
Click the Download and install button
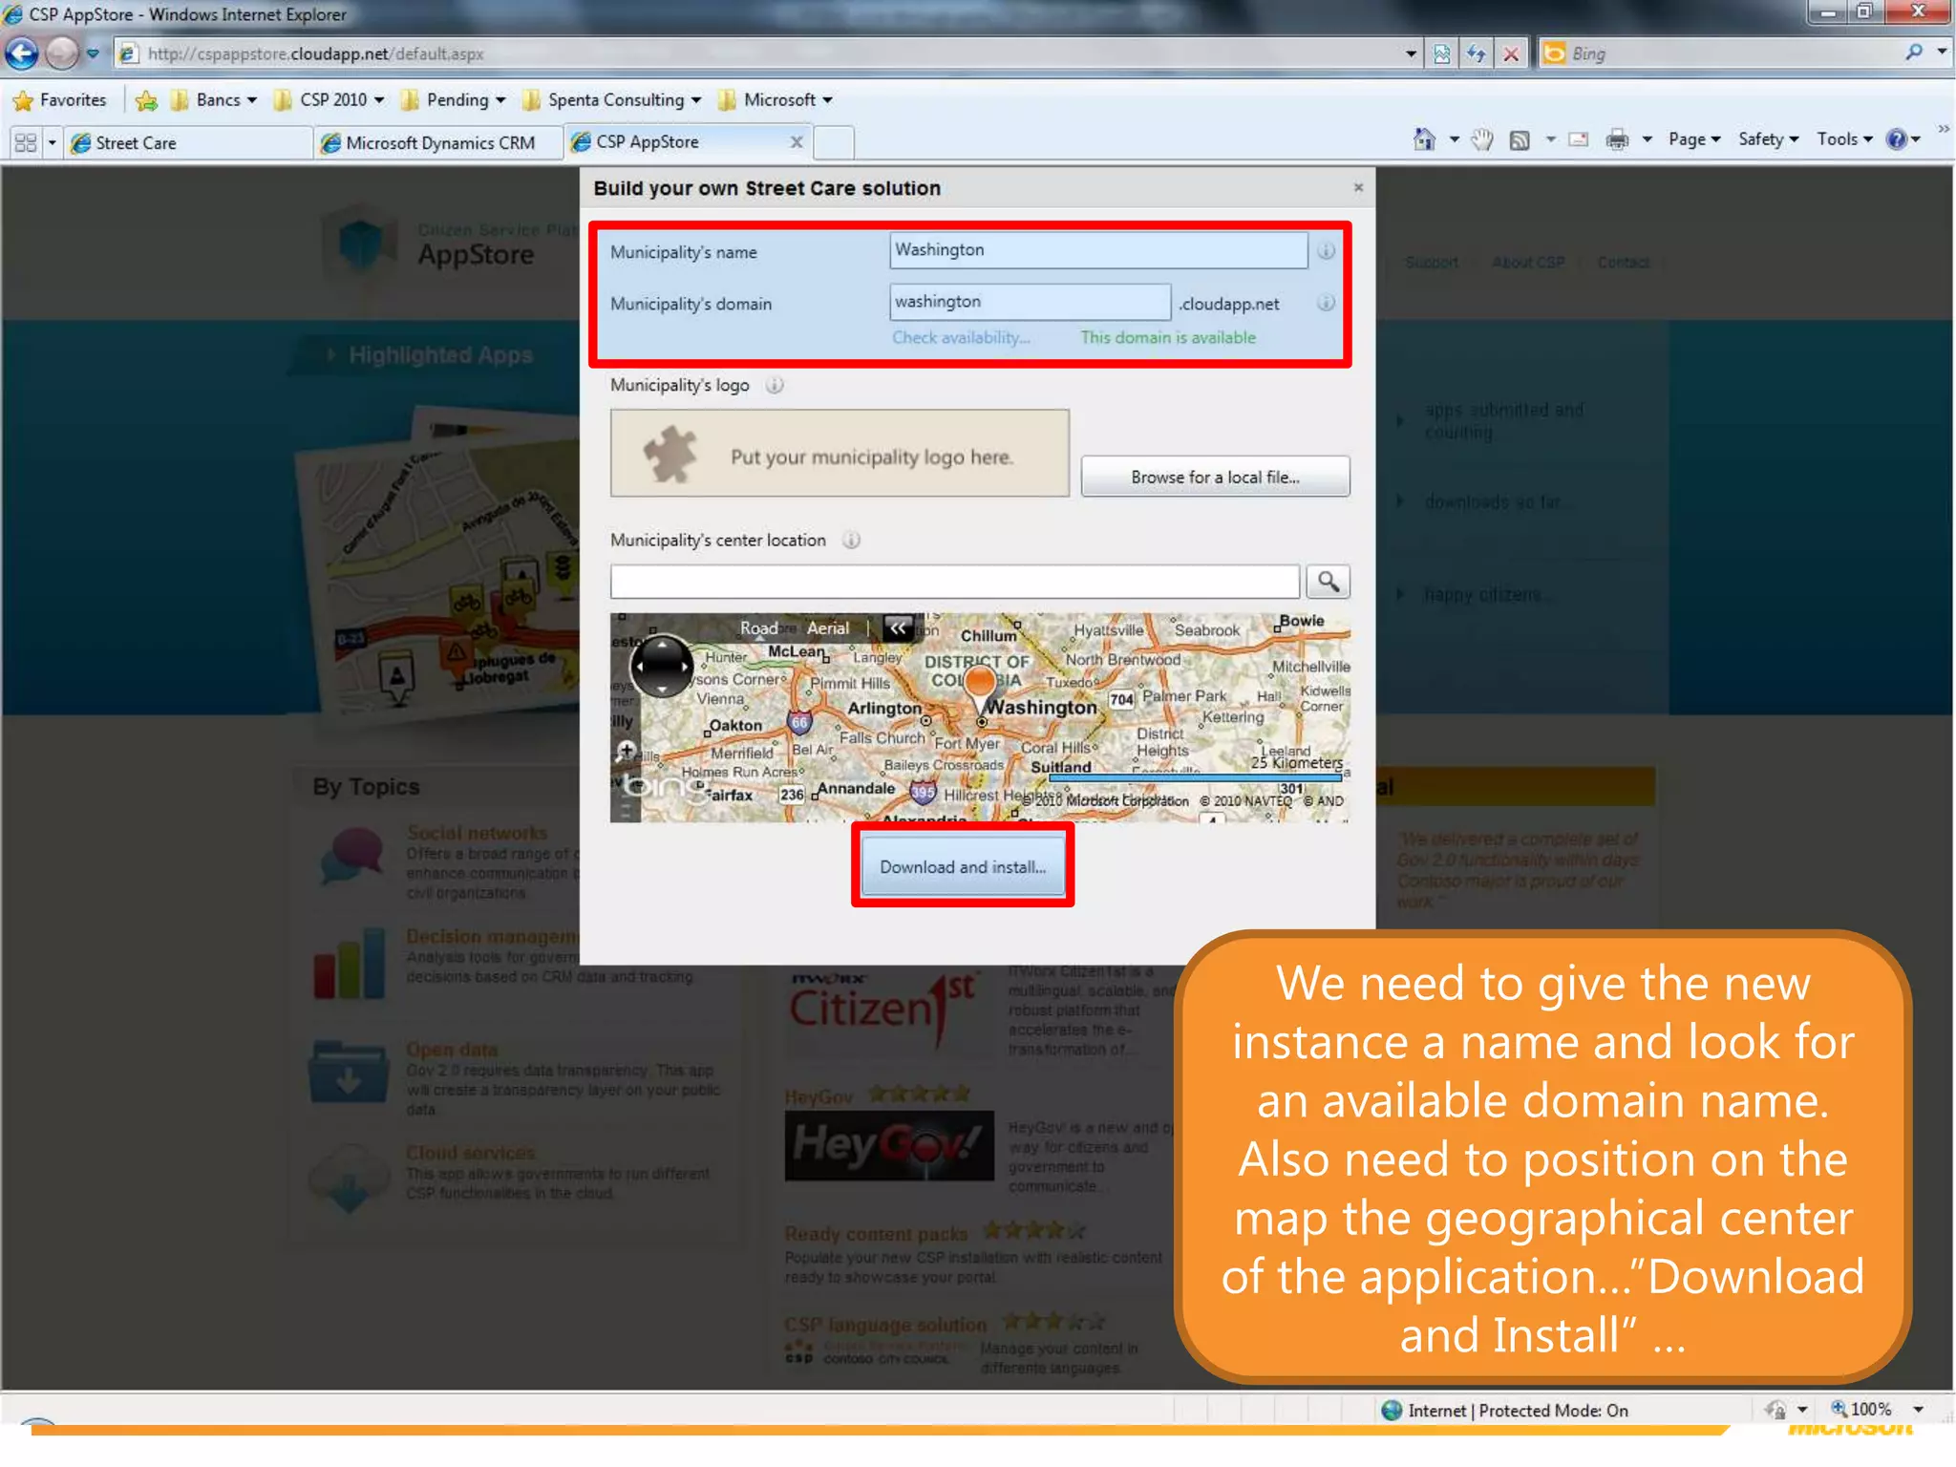coord(963,866)
